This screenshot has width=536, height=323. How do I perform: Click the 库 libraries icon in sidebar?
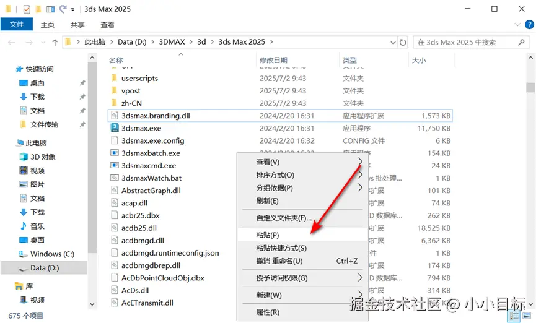coord(19,286)
